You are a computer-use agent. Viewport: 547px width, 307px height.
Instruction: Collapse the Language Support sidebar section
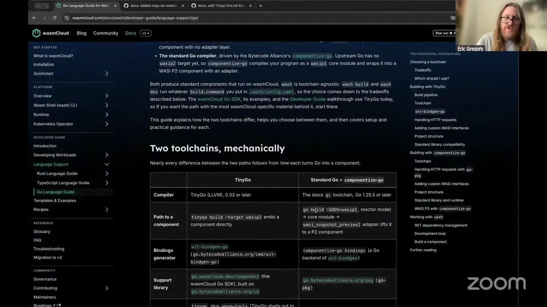click(107, 165)
